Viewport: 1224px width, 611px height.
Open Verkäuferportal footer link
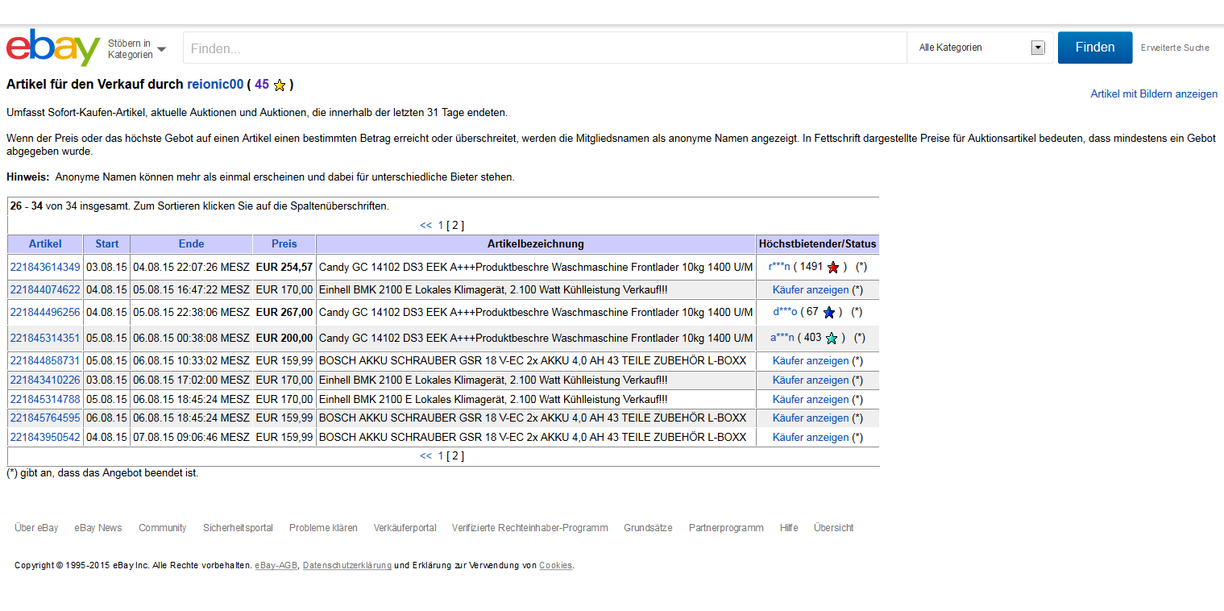coord(405,528)
